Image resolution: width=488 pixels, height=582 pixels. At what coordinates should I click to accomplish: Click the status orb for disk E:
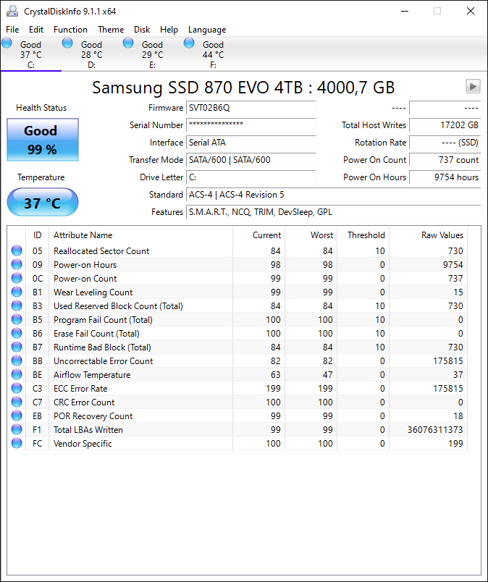point(128,43)
